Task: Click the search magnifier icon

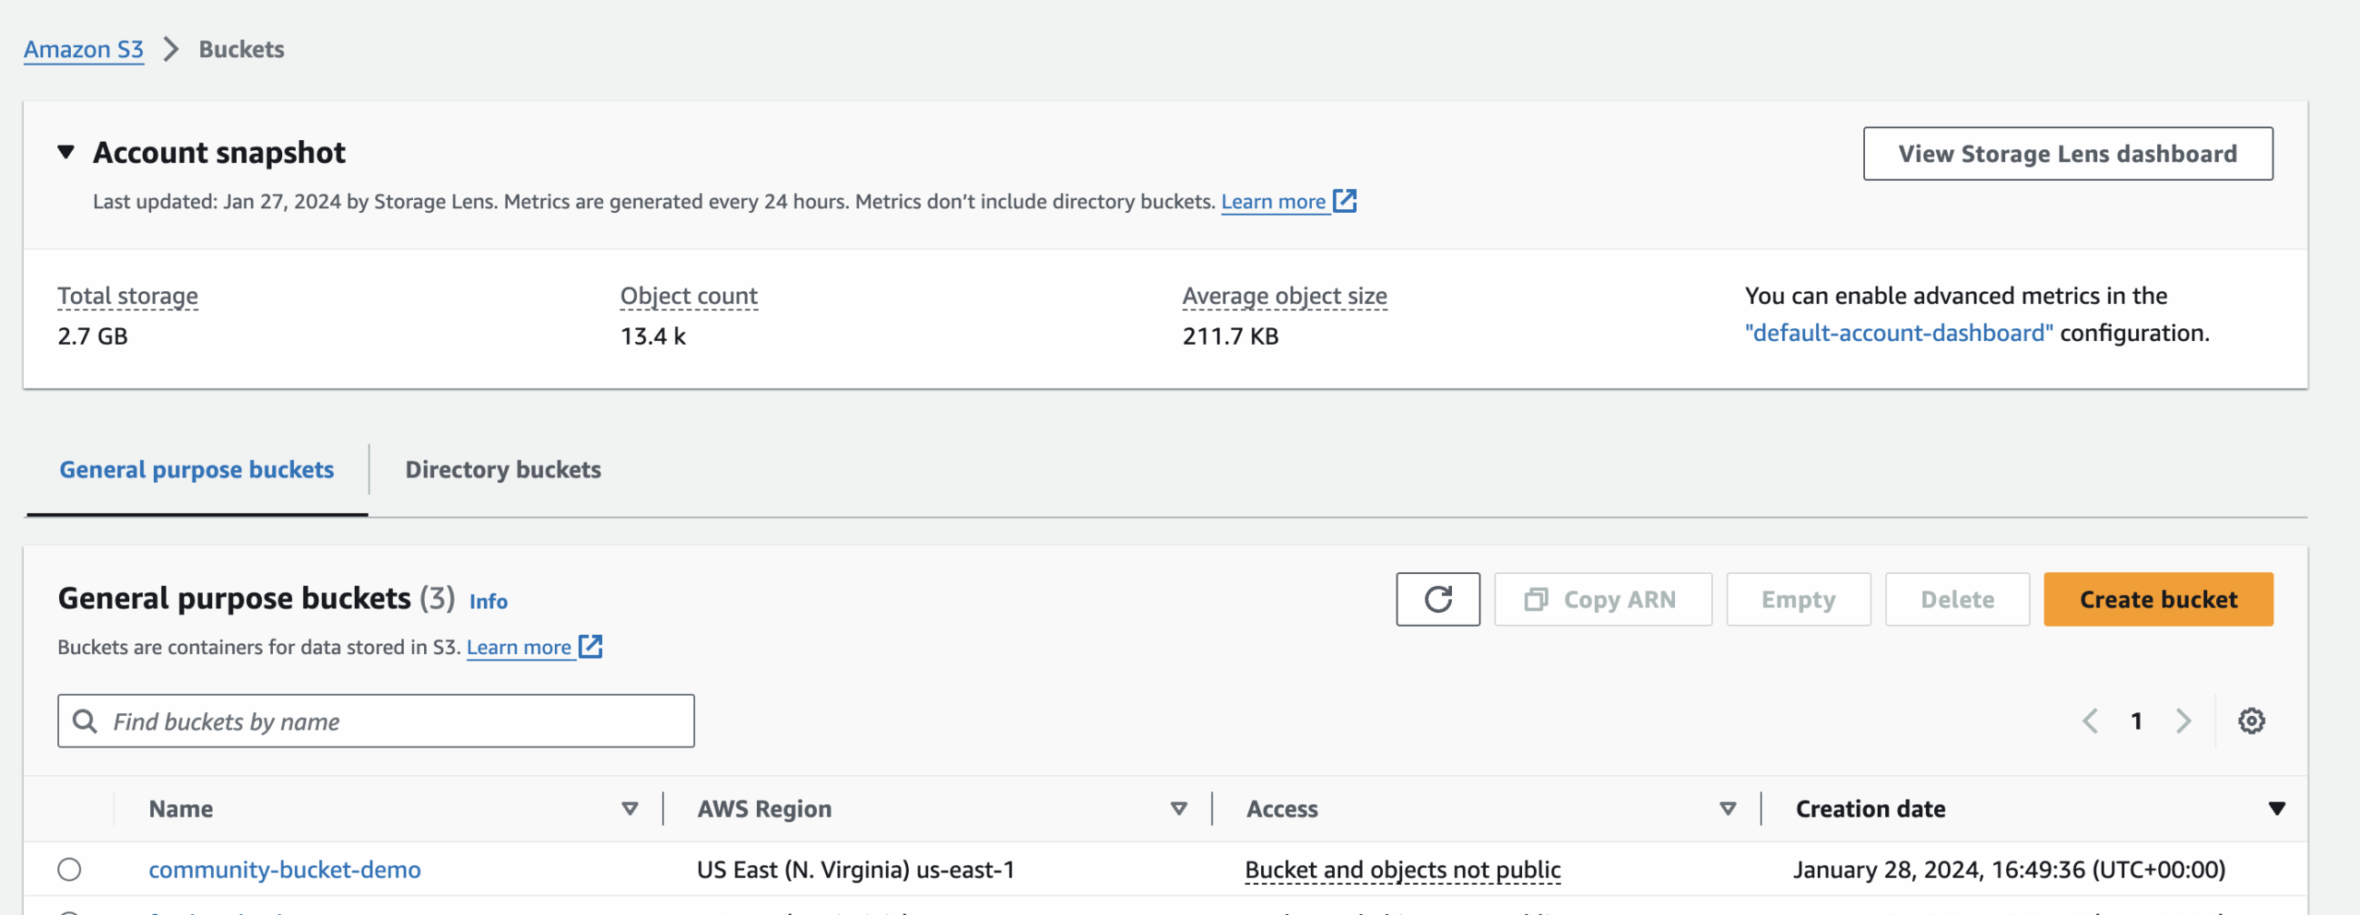Action: point(85,721)
